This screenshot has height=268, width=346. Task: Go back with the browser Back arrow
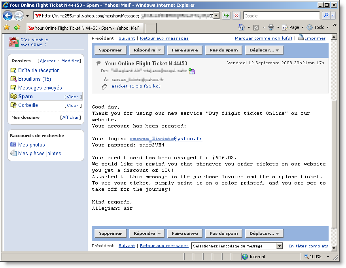pos(8,16)
